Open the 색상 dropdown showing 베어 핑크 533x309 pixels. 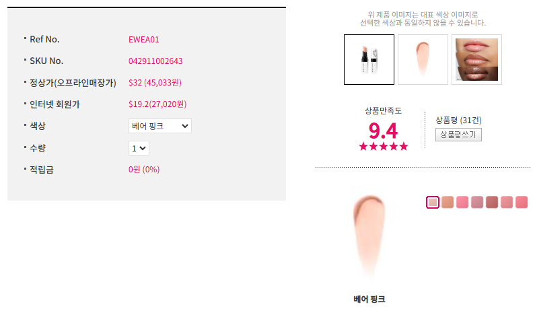coord(160,126)
